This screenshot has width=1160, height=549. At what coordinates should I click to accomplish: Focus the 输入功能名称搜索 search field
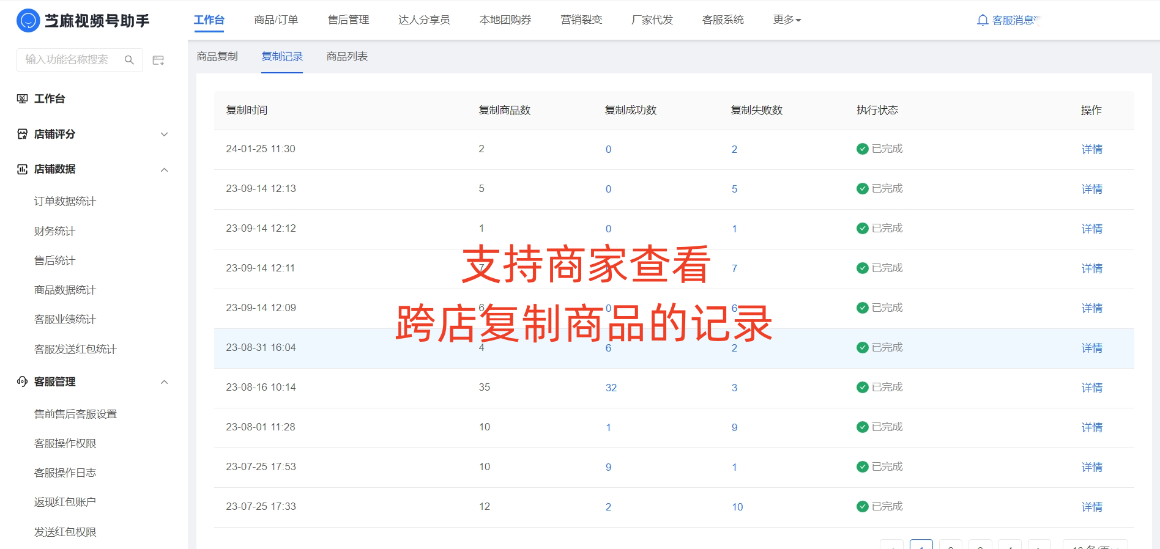[80, 60]
